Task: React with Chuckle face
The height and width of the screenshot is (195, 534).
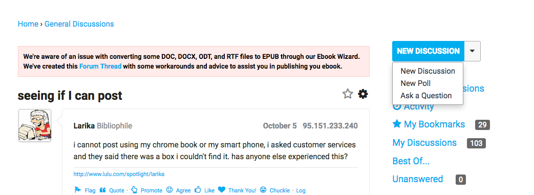Action: (x=274, y=190)
